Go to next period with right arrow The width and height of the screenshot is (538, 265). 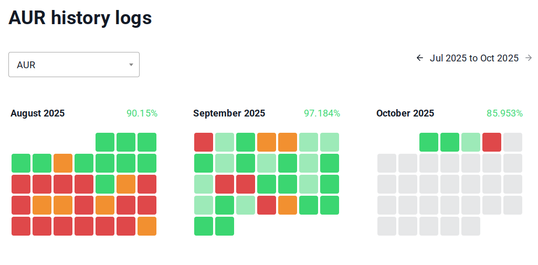(x=529, y=58)
